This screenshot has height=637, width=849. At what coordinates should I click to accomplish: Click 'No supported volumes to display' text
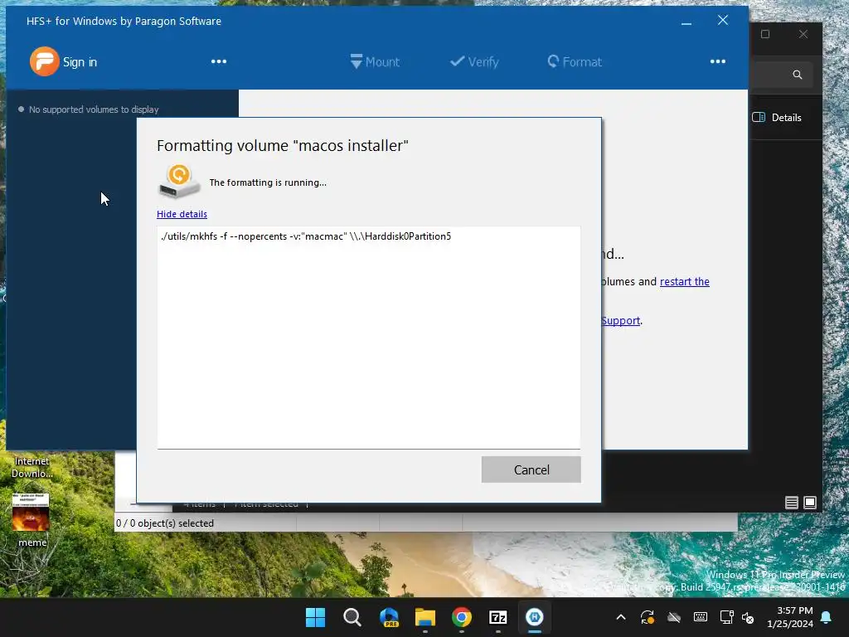click(94, 109)
